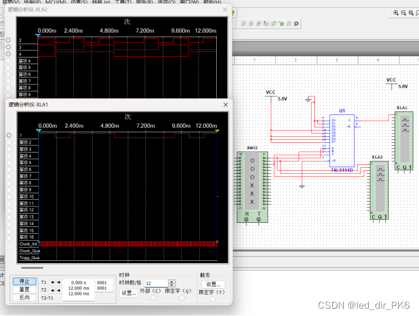This screenshot has height=316, width=419.
Task: Toggle 幂项 16 channel terminal in XLA1
Action: (9, 238)
